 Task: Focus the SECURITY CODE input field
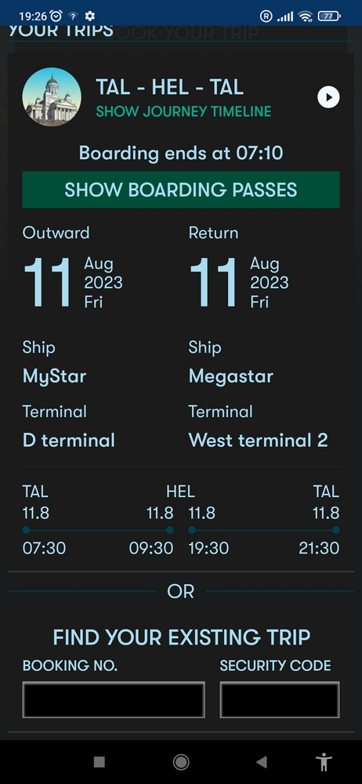click(280, 699)
